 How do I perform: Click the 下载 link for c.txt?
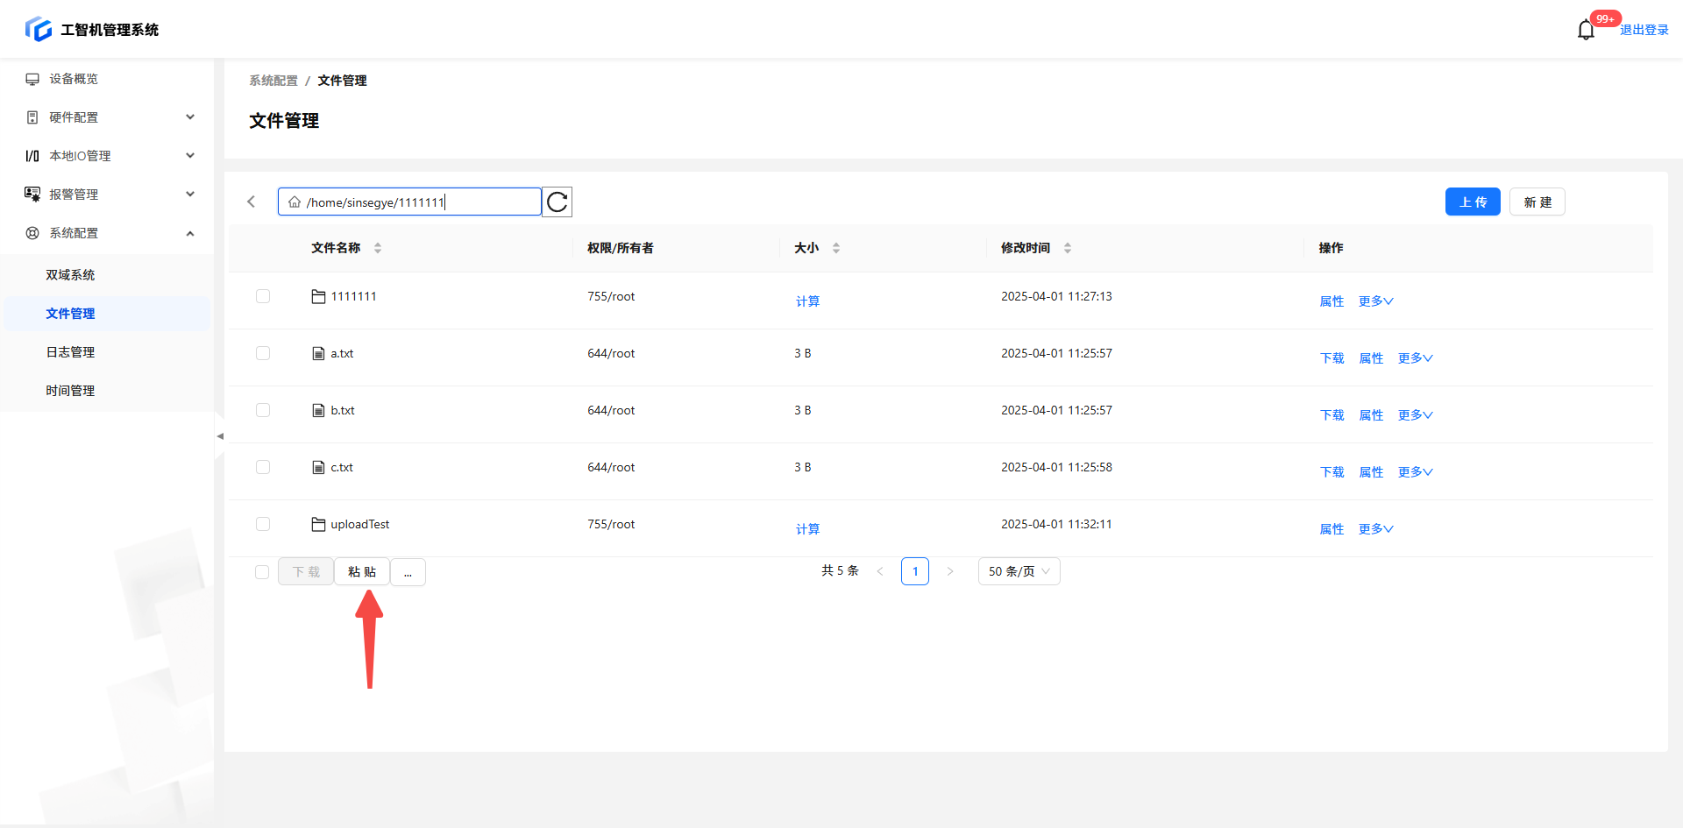click(1331, 472)
